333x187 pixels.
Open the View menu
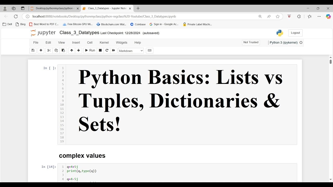tap(61, 43)
